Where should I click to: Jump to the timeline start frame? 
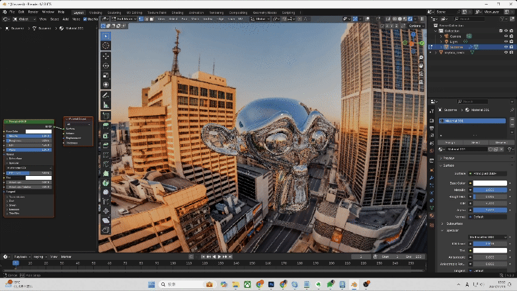pos(203,257)
